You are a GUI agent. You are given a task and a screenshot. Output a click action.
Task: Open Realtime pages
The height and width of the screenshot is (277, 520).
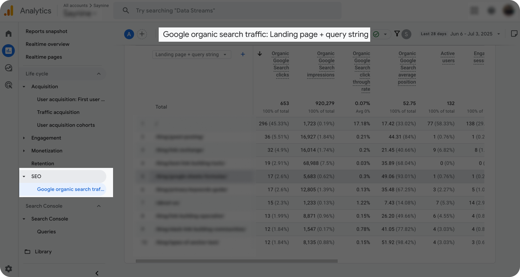pyautogui.click(x=44, y=57)
